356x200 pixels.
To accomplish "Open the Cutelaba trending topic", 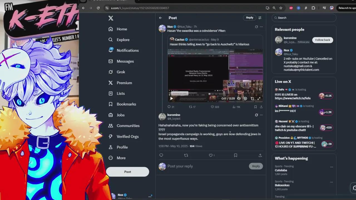I will [x=281, y=170].
